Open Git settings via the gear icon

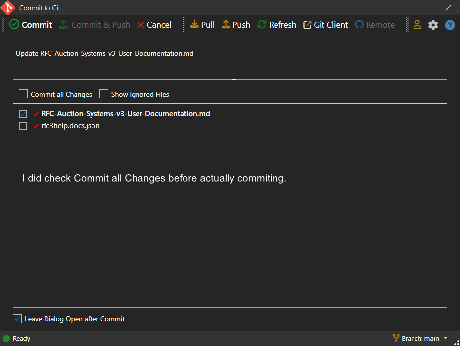pyautogui.click(x=433, y=25)
